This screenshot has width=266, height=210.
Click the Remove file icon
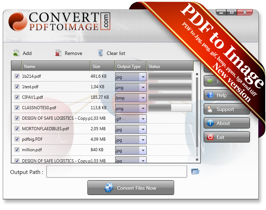[58, 53]
